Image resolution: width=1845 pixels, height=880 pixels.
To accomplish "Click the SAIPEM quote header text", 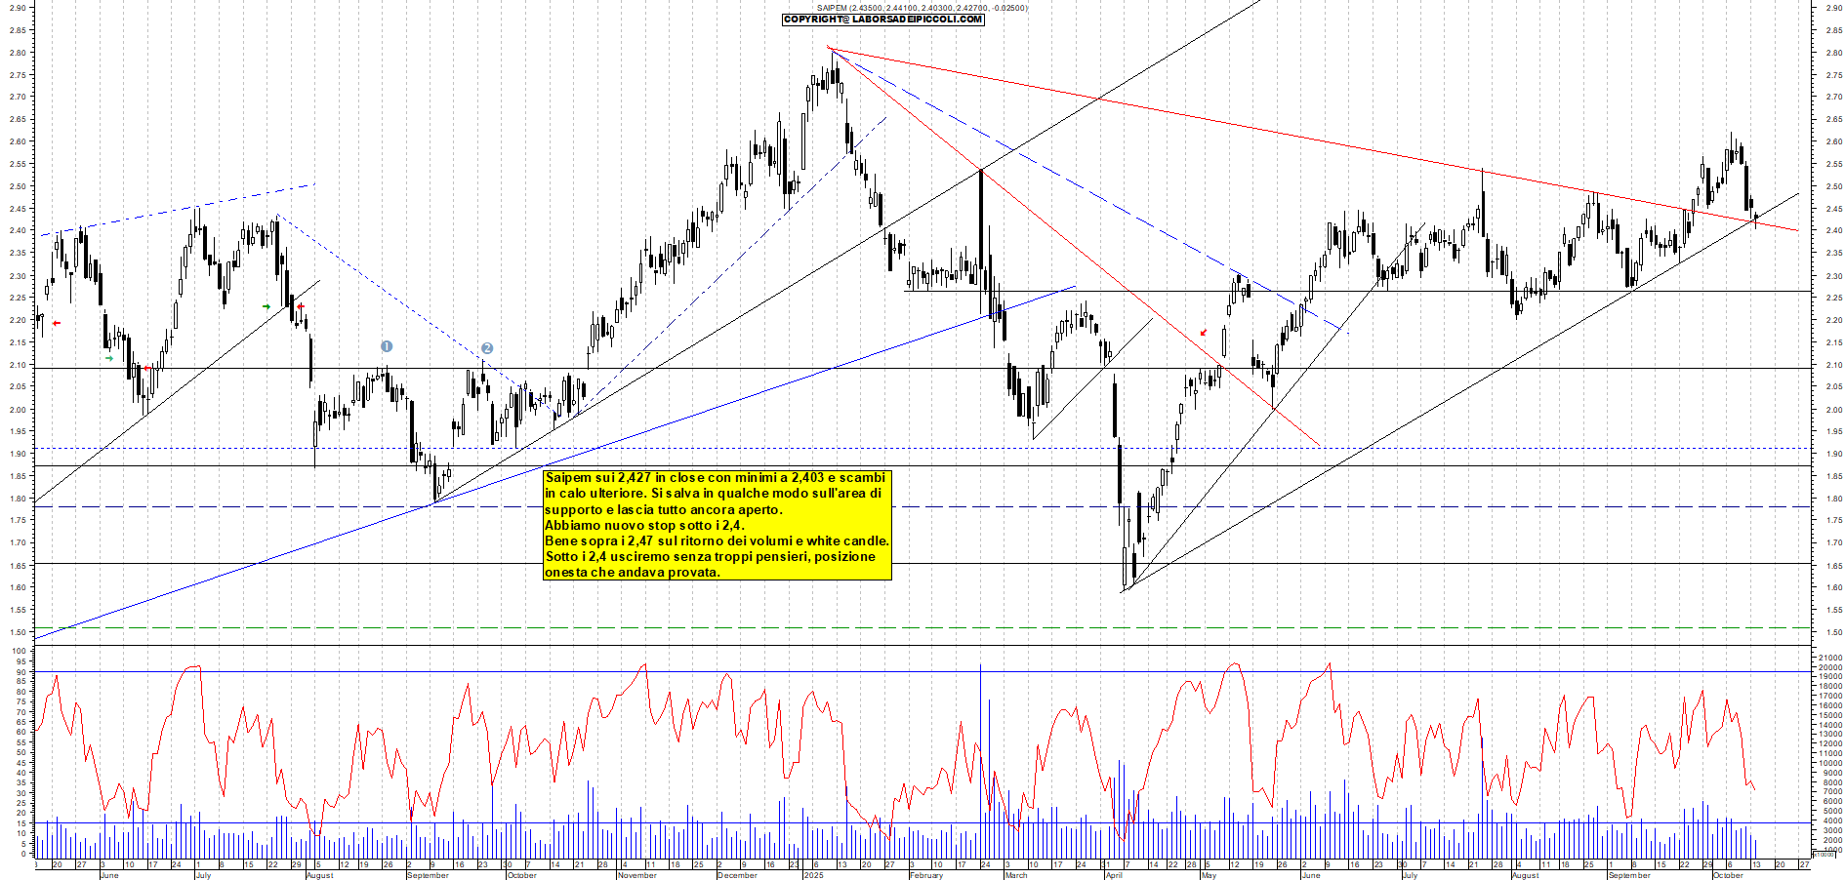I will coord(922,8).
